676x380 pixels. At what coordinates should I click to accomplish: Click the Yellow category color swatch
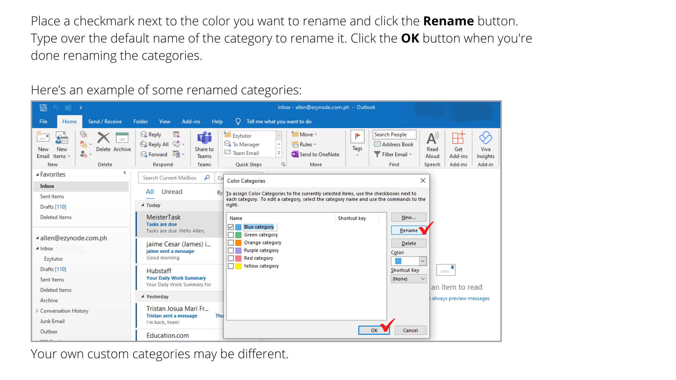(x=238, y=266)
